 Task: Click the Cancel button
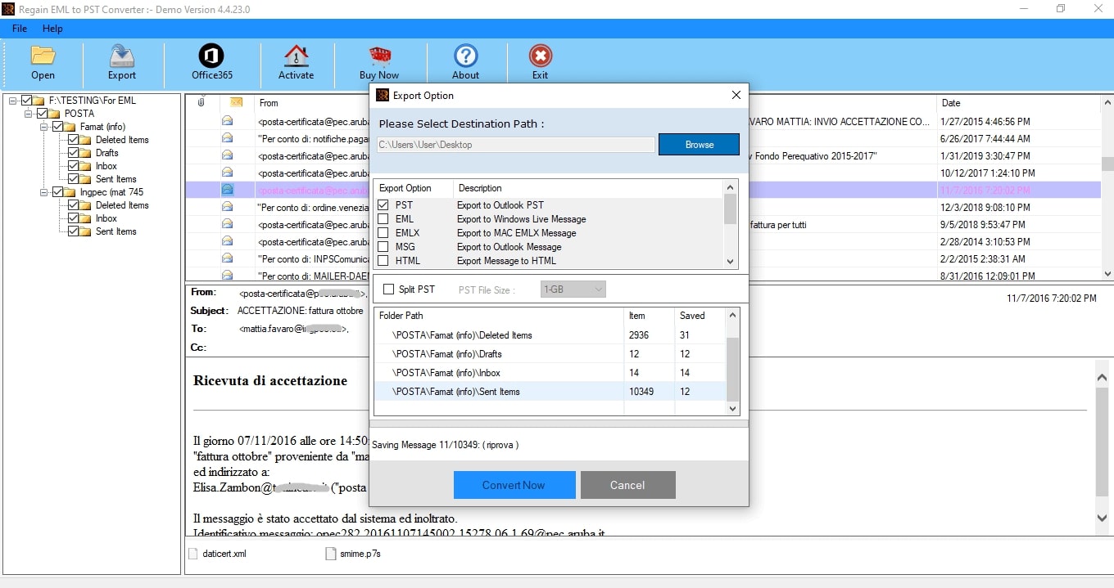tap(627, 485)
